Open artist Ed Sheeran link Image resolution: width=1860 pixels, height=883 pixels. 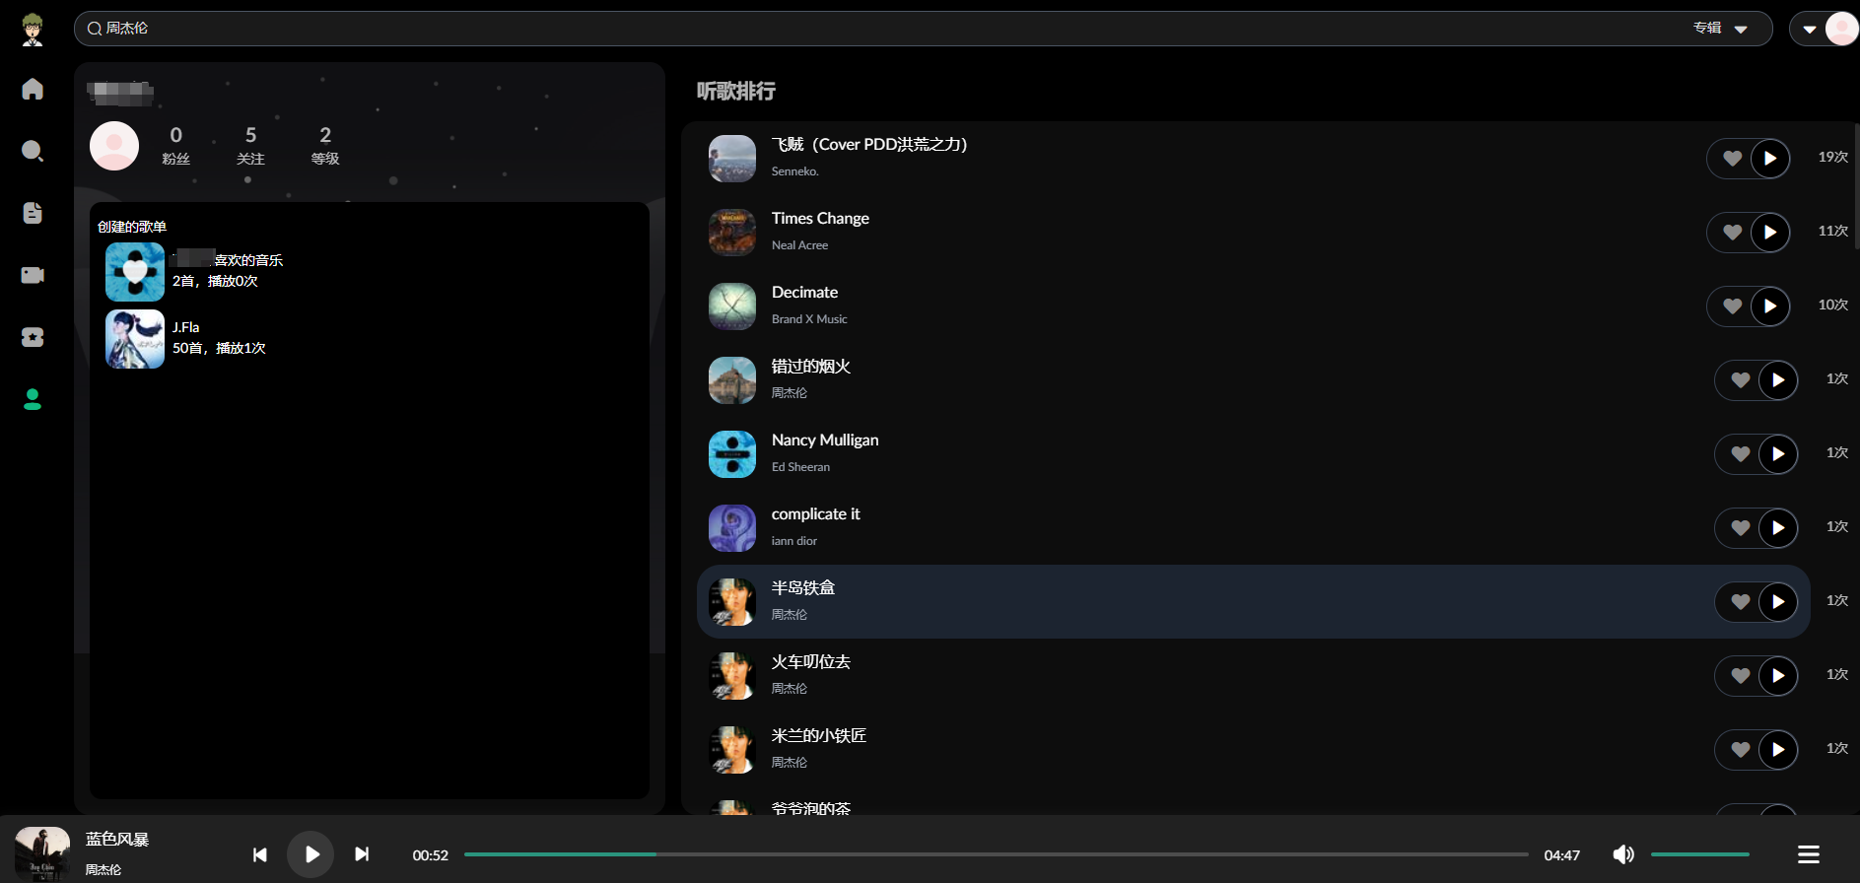coord(800,467)
